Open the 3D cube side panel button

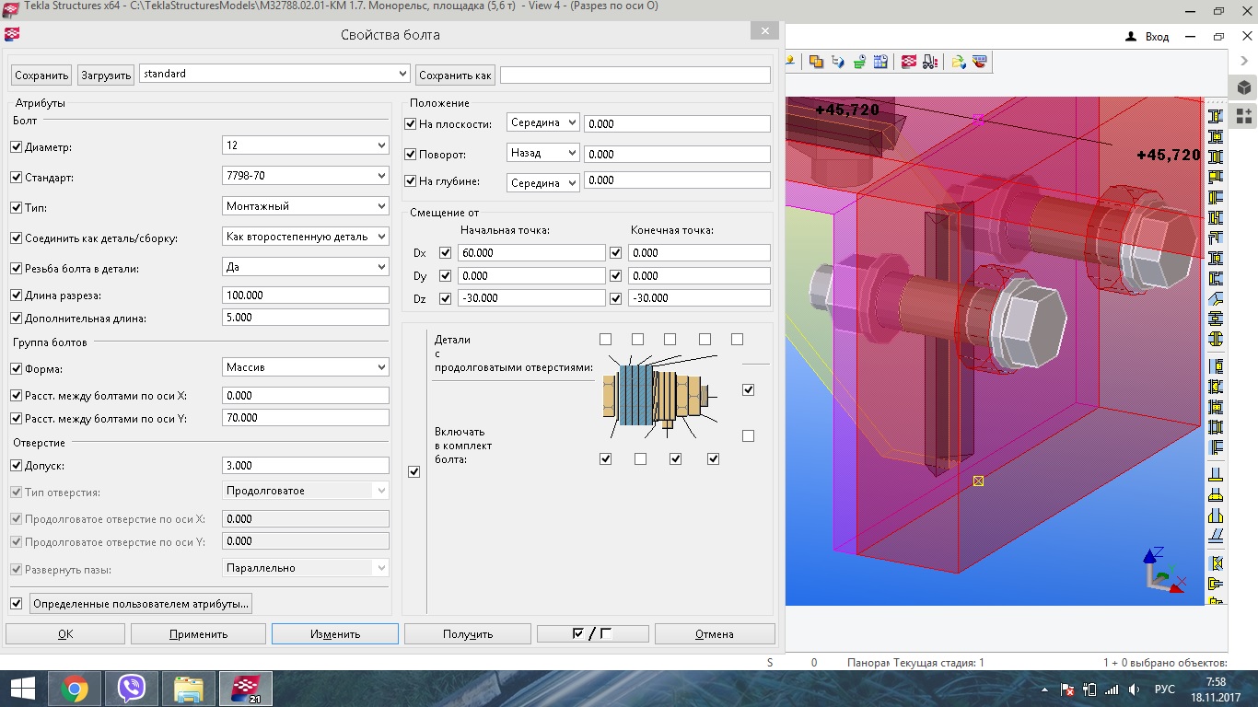pos(1244,87)
